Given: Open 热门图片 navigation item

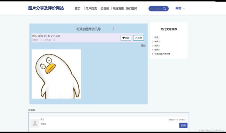Looking at the screenshot, I should click(x=132, y=8).
